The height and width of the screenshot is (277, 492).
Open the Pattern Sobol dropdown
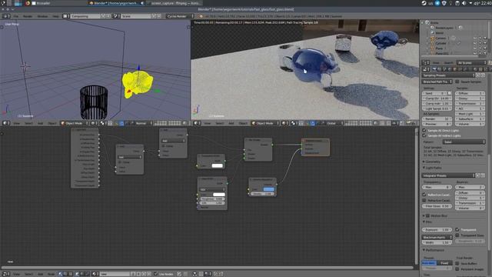[x=464, y=142]
